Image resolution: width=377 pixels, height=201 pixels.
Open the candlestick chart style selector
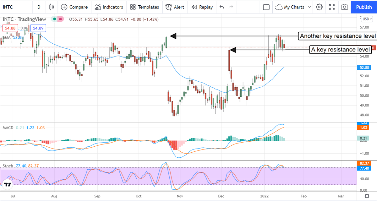tap(52, 7)
